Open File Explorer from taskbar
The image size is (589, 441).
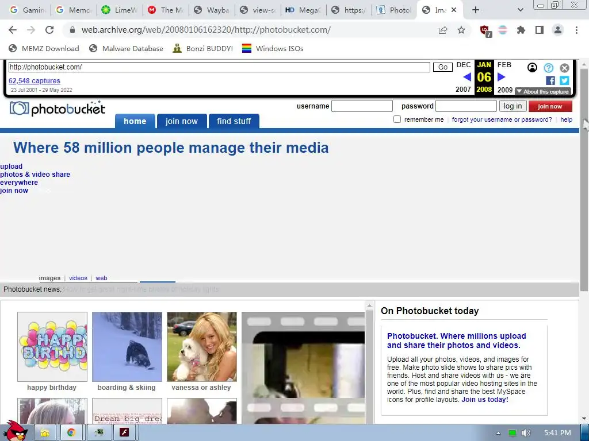tap(45, 433)
